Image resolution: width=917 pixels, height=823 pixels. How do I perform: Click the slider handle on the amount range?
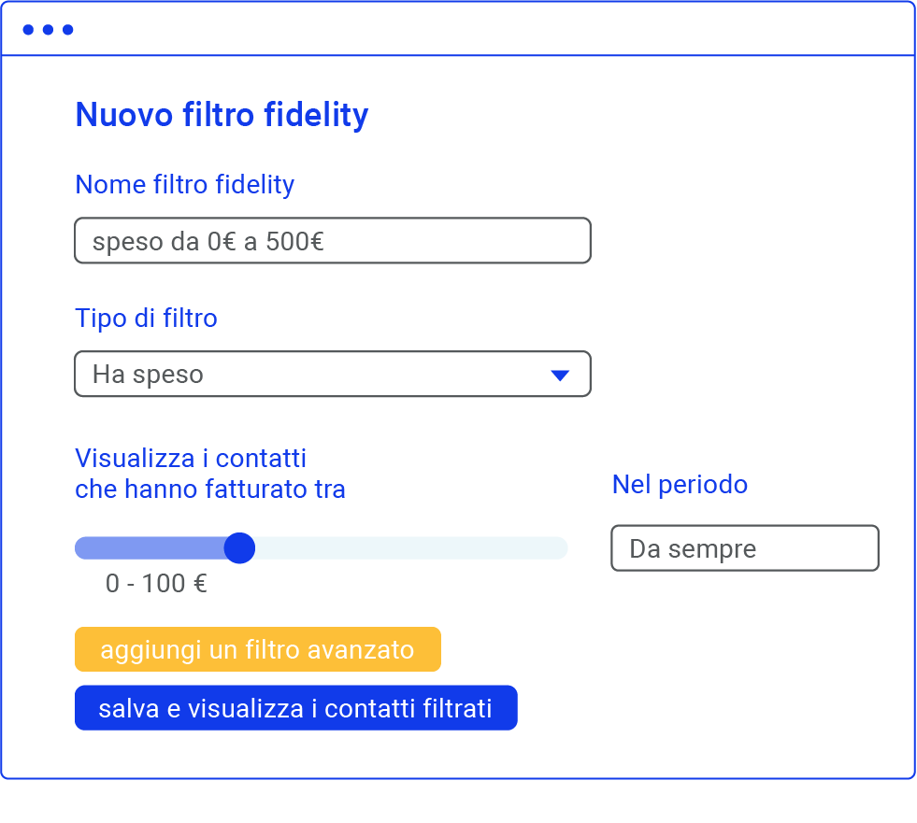239,547
